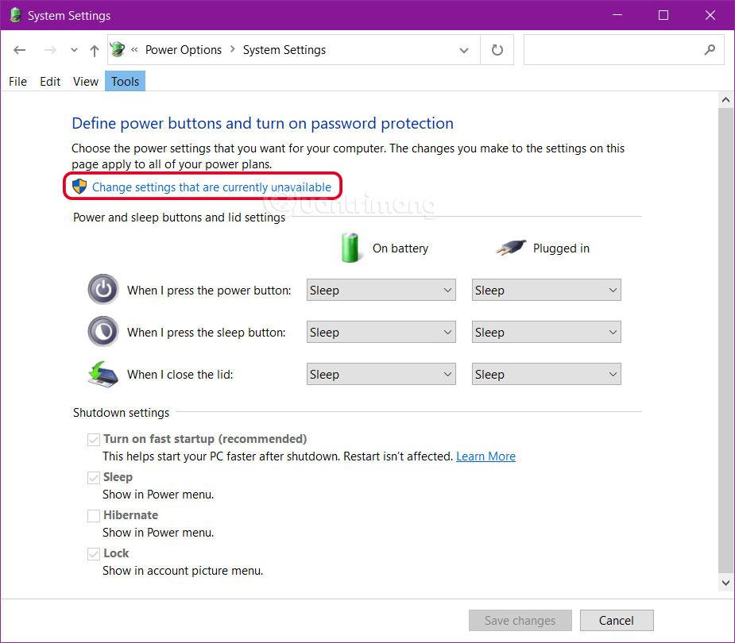The image size is (735, 643).
Task: Click the UAC shield icon
Action: click(x=79, y=187)
